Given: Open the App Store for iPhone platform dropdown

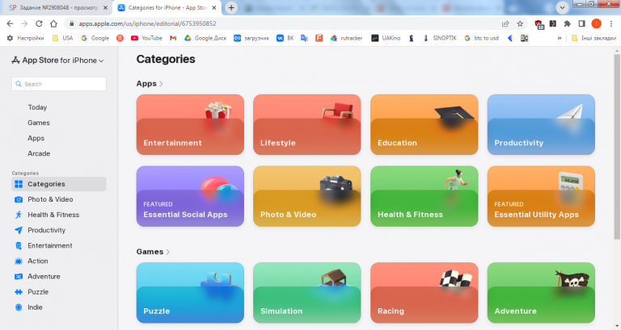Looking at the screenshot, I should [x=58, y=61].
